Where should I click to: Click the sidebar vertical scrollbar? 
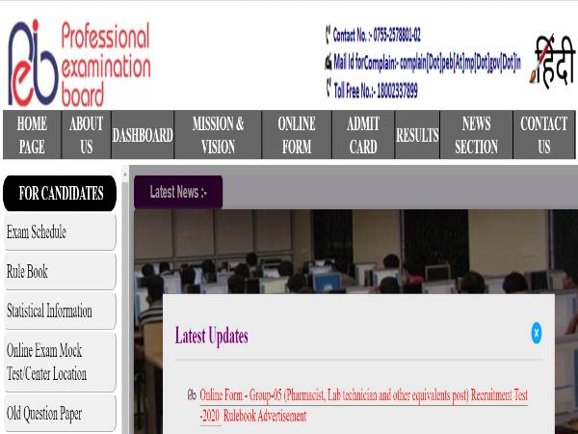pos(124,309)
